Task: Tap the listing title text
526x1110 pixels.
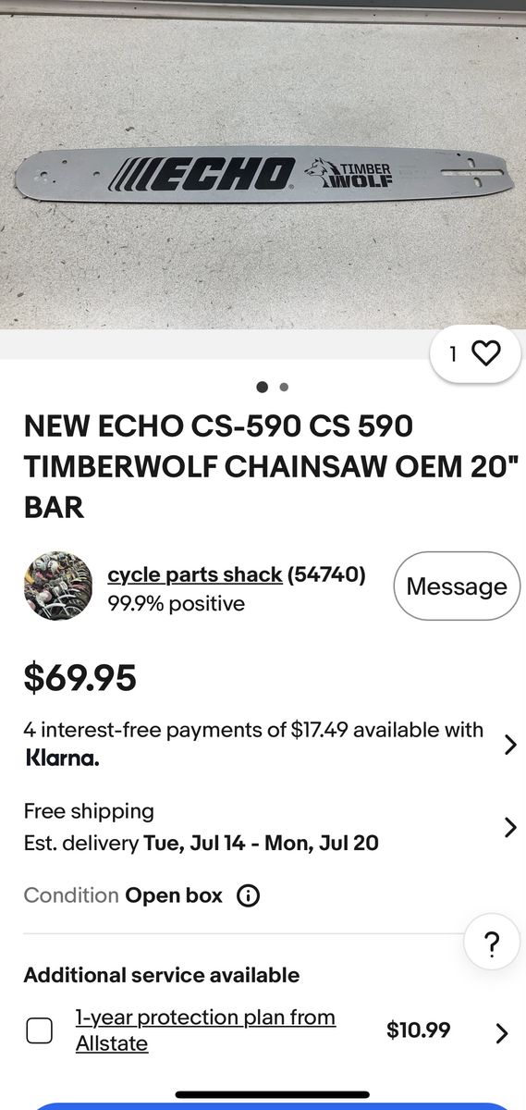Action: [x=218, y=466]
